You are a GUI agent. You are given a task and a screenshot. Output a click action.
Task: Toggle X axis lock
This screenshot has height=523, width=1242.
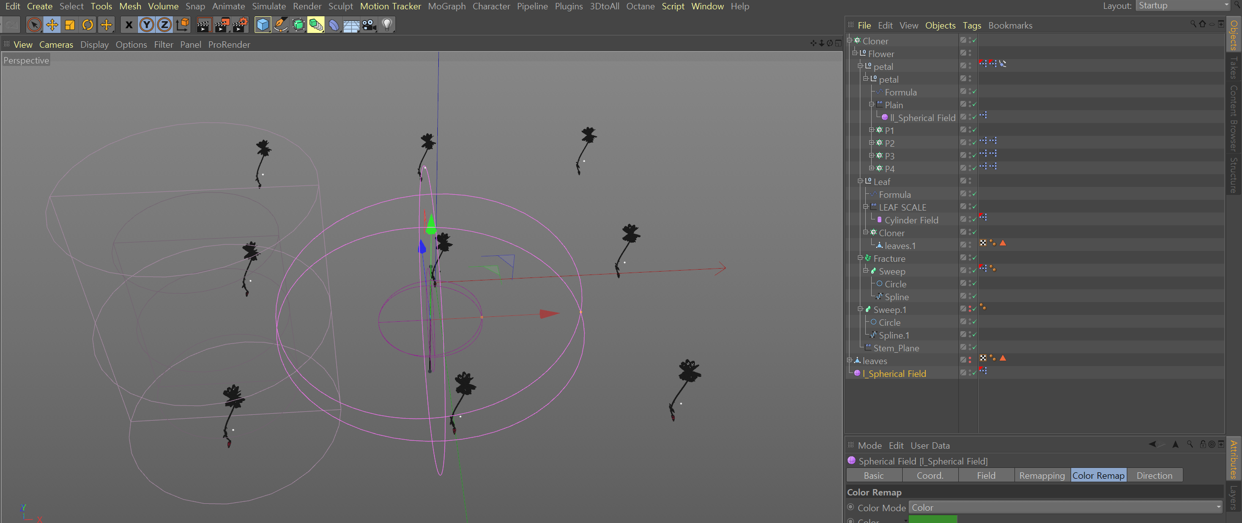(x=129, y=25)
